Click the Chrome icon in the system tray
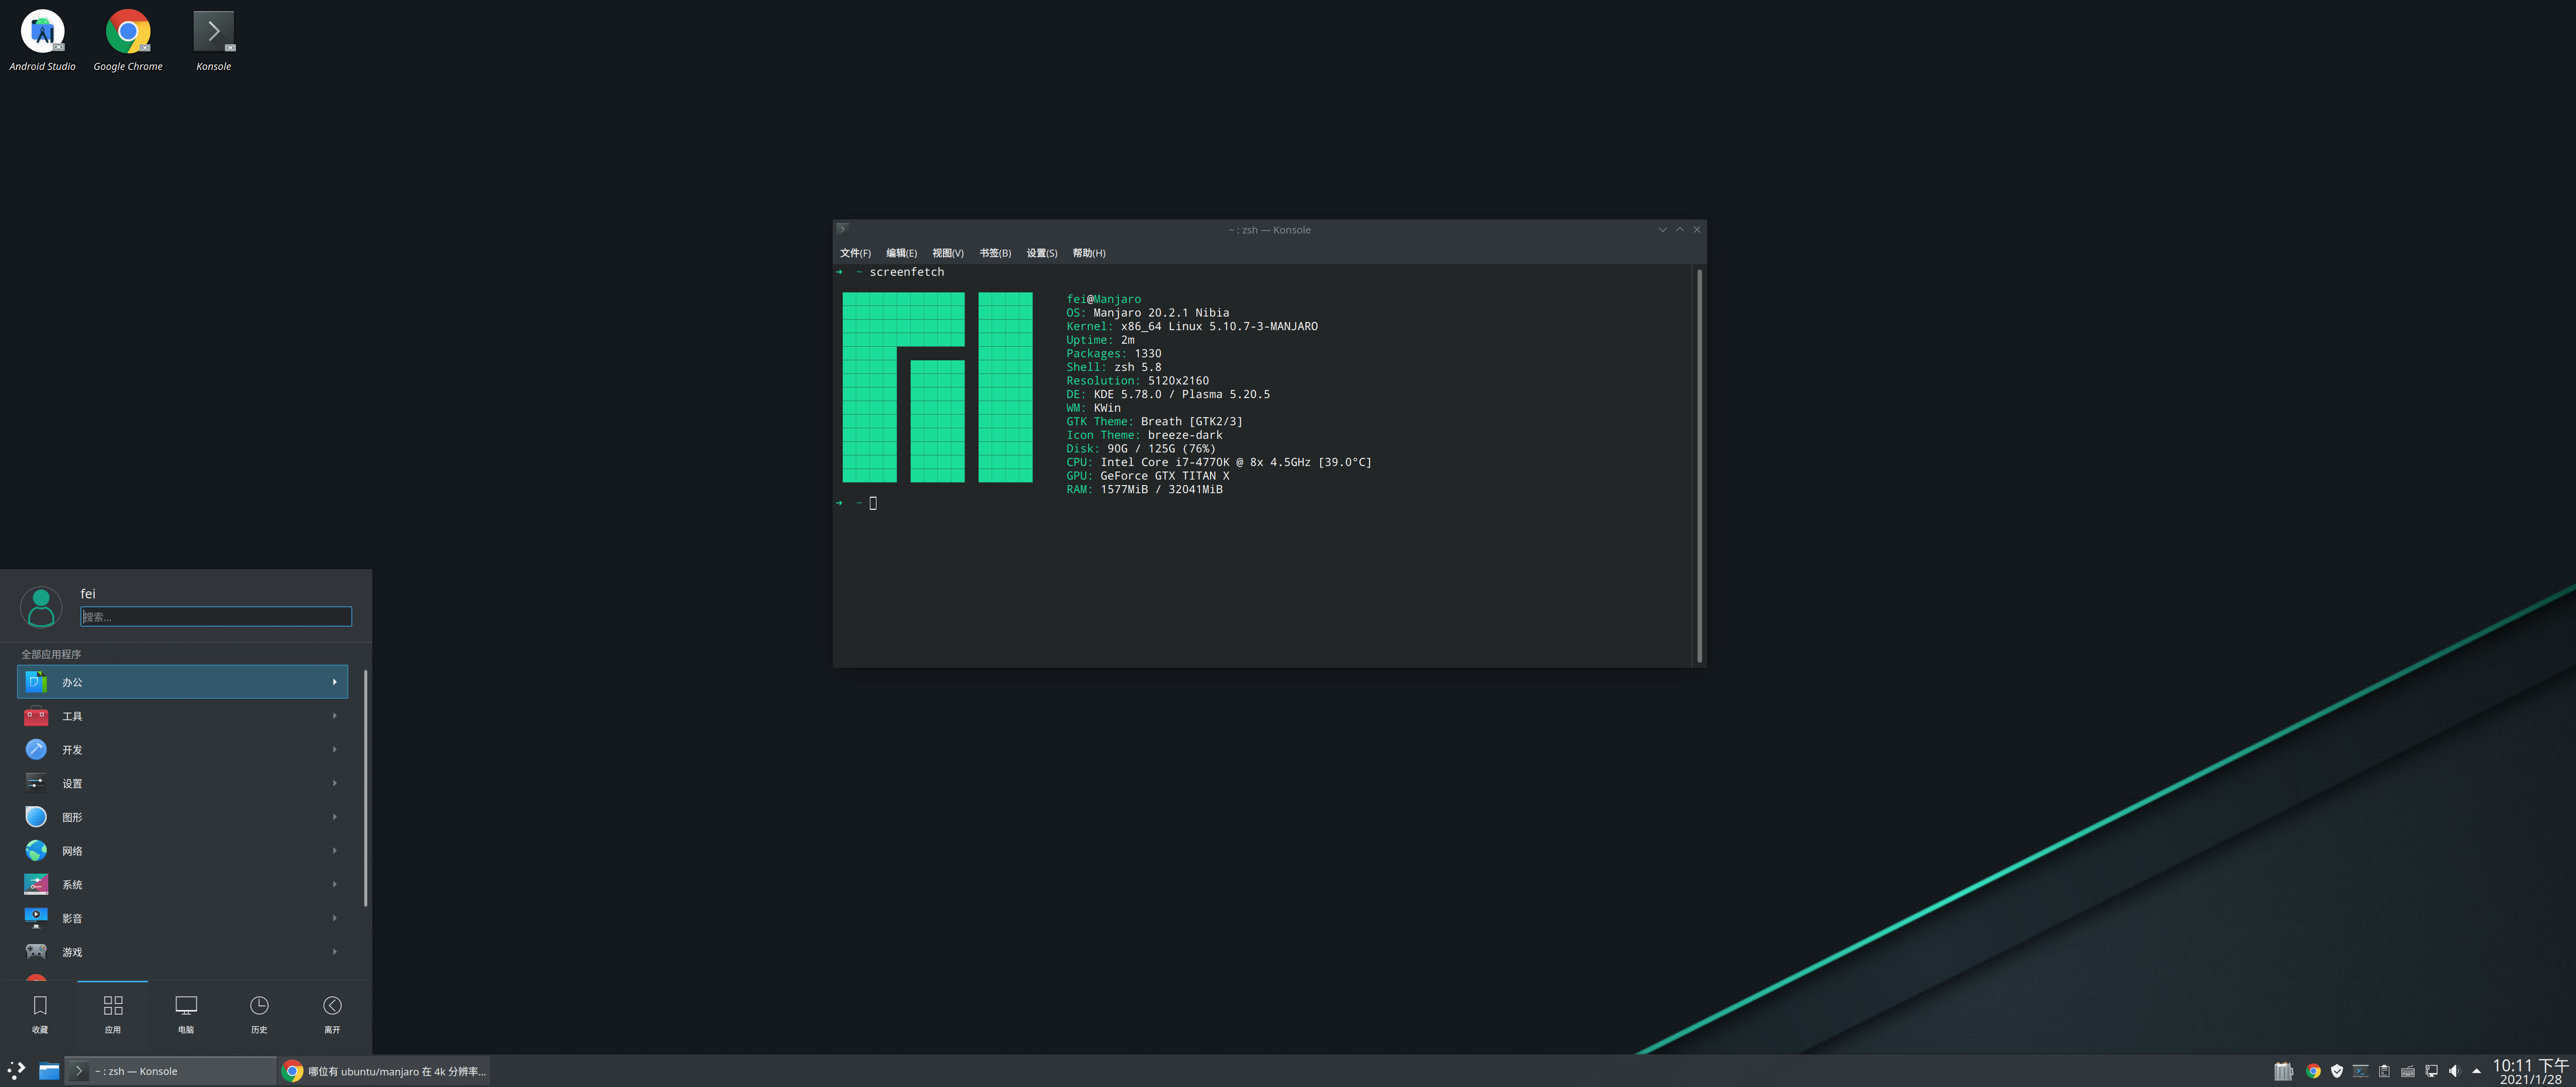 point(2313,1071)
